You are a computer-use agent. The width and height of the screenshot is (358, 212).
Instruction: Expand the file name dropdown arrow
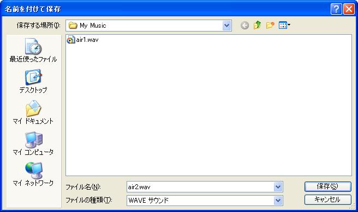[x=278, y=187]
